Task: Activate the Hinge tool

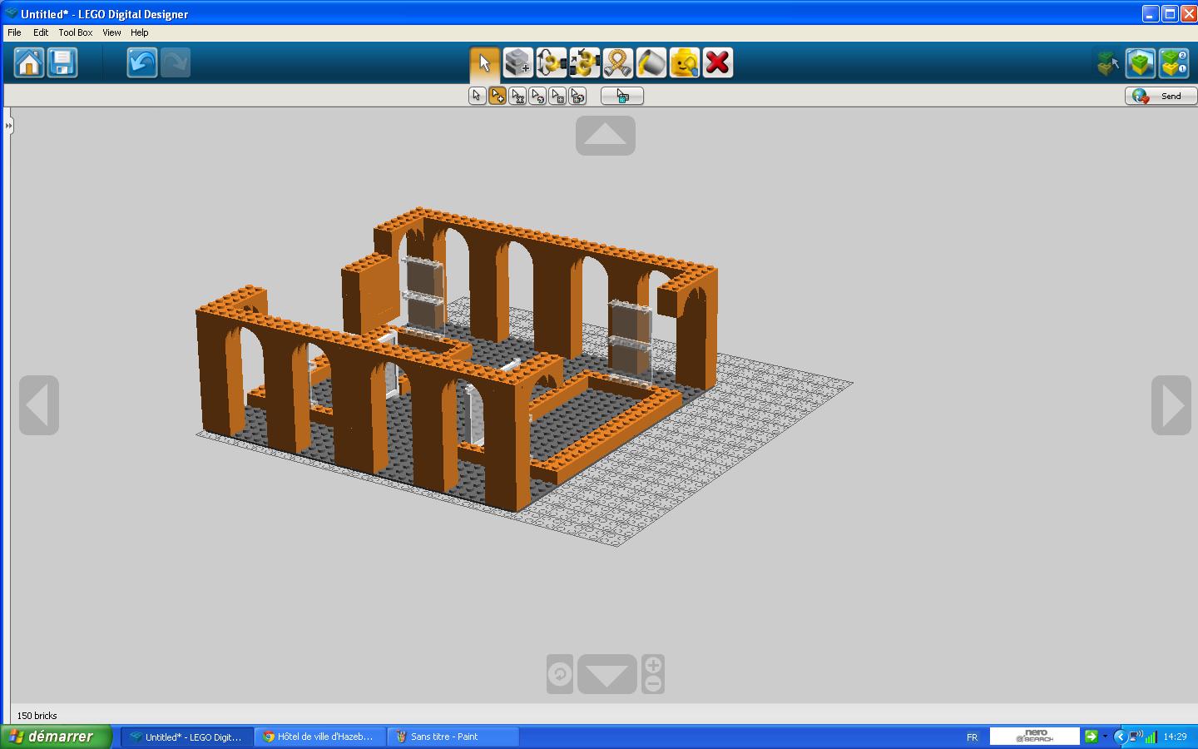Action: [551, 62]
